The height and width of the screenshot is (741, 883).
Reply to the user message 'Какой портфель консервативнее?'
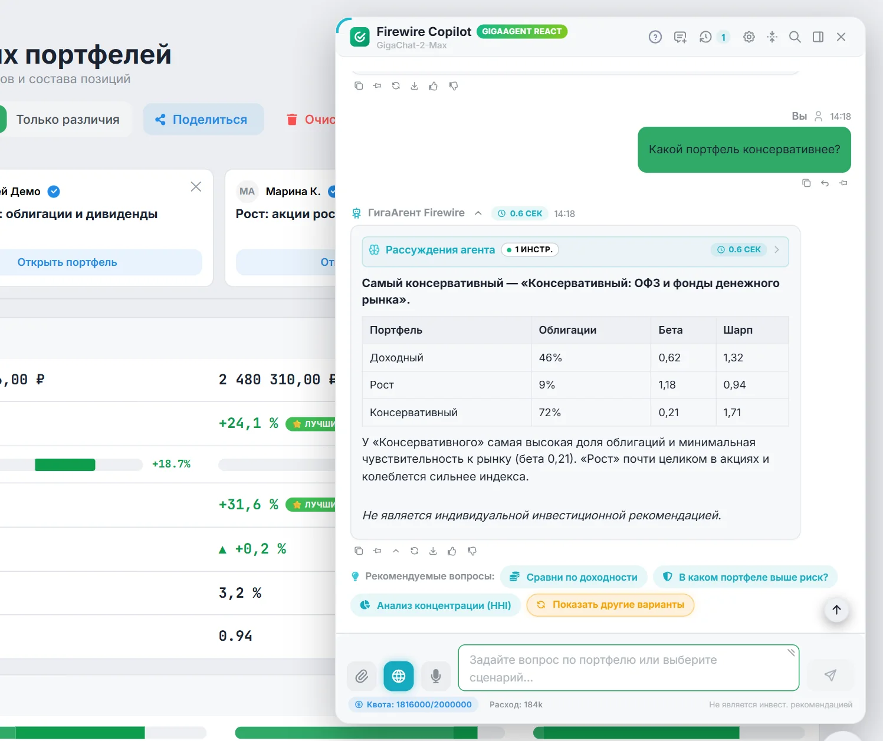pos(825,183)
